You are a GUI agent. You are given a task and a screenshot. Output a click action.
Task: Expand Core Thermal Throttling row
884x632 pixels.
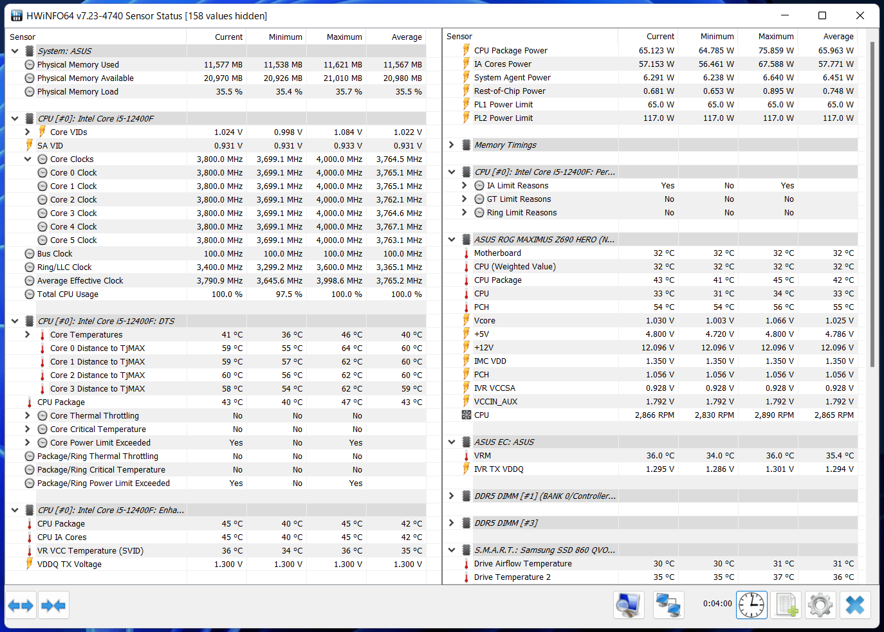click(x=28, y=415)
